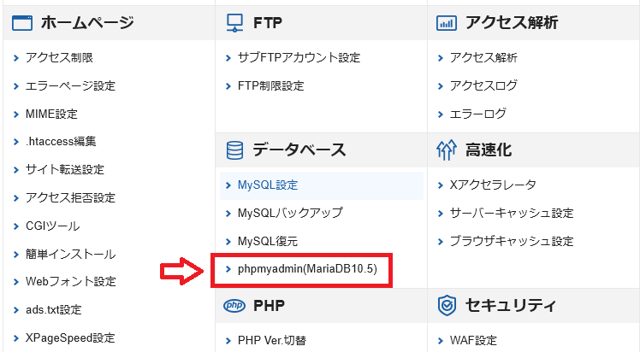Click the chevron beside サブFTPアカウント設定
Screen dimensions: 640x352
tap(228, 58)
